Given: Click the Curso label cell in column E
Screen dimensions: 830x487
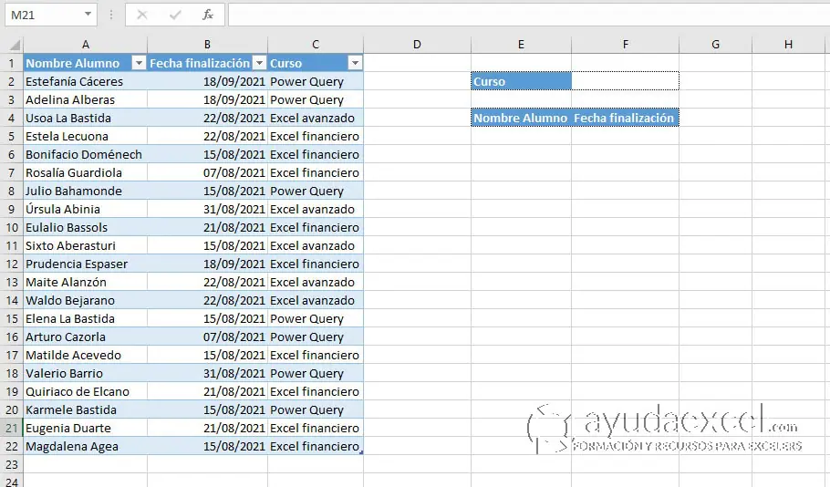Looking at the screenshot, I should (521, 81).
